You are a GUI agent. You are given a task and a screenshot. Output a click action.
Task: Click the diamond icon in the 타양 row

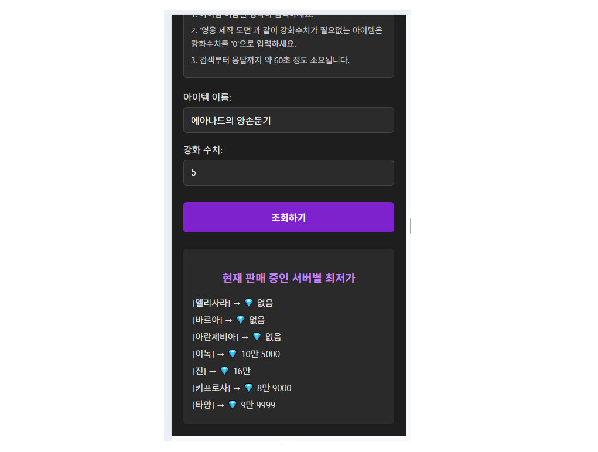[x=233, y=405]
